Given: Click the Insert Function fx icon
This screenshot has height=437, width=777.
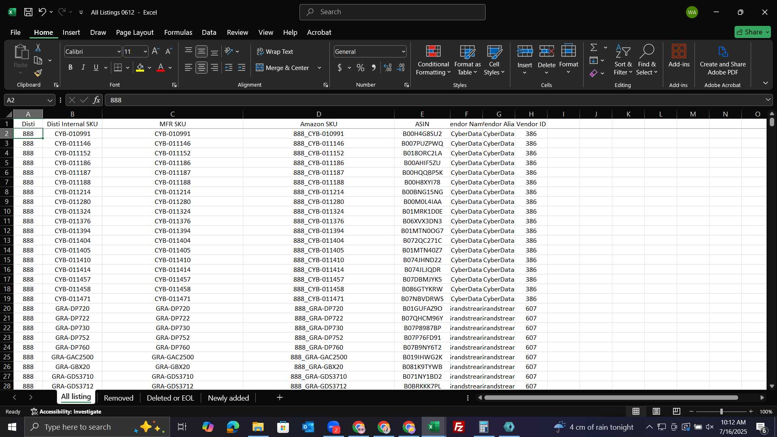Looking at the screenshot, I should [96, 100].
